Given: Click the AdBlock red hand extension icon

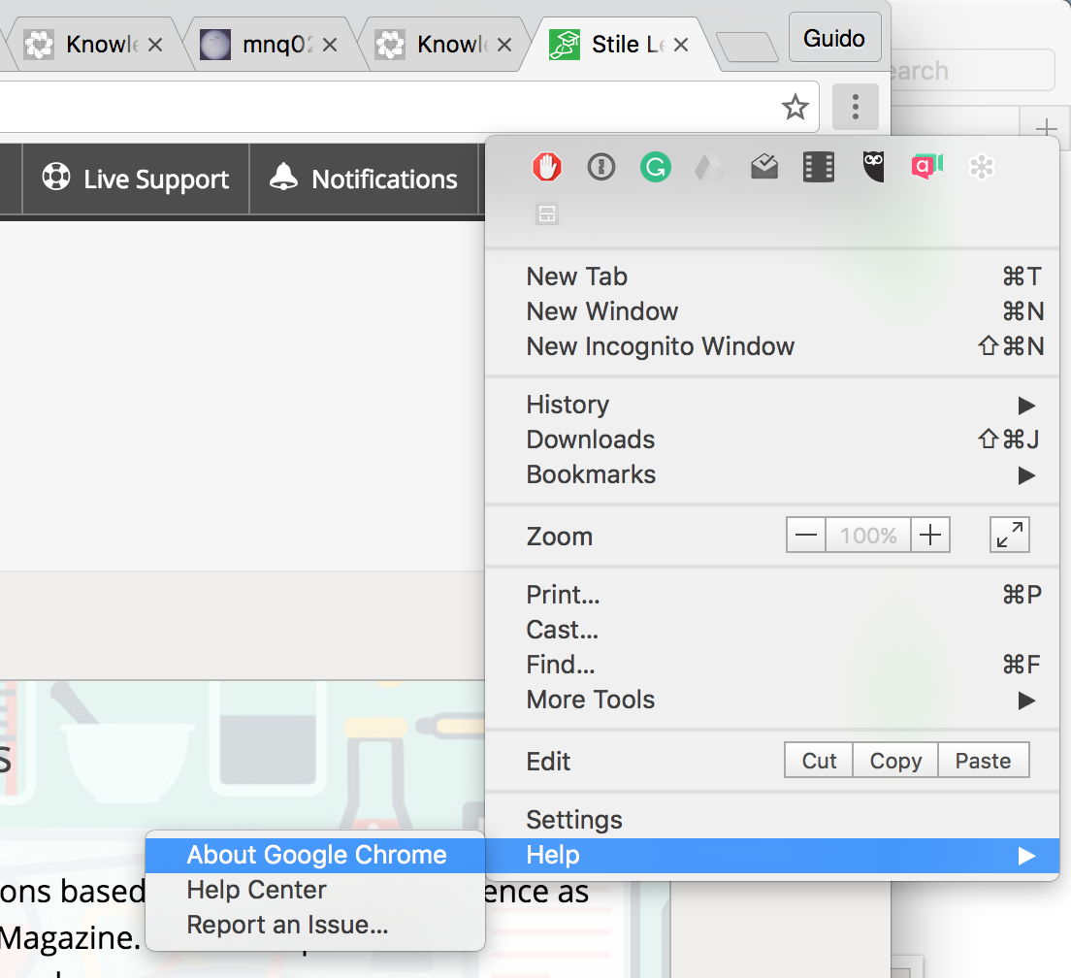Looking at the screenshot, I should click(x=546, y=167).
